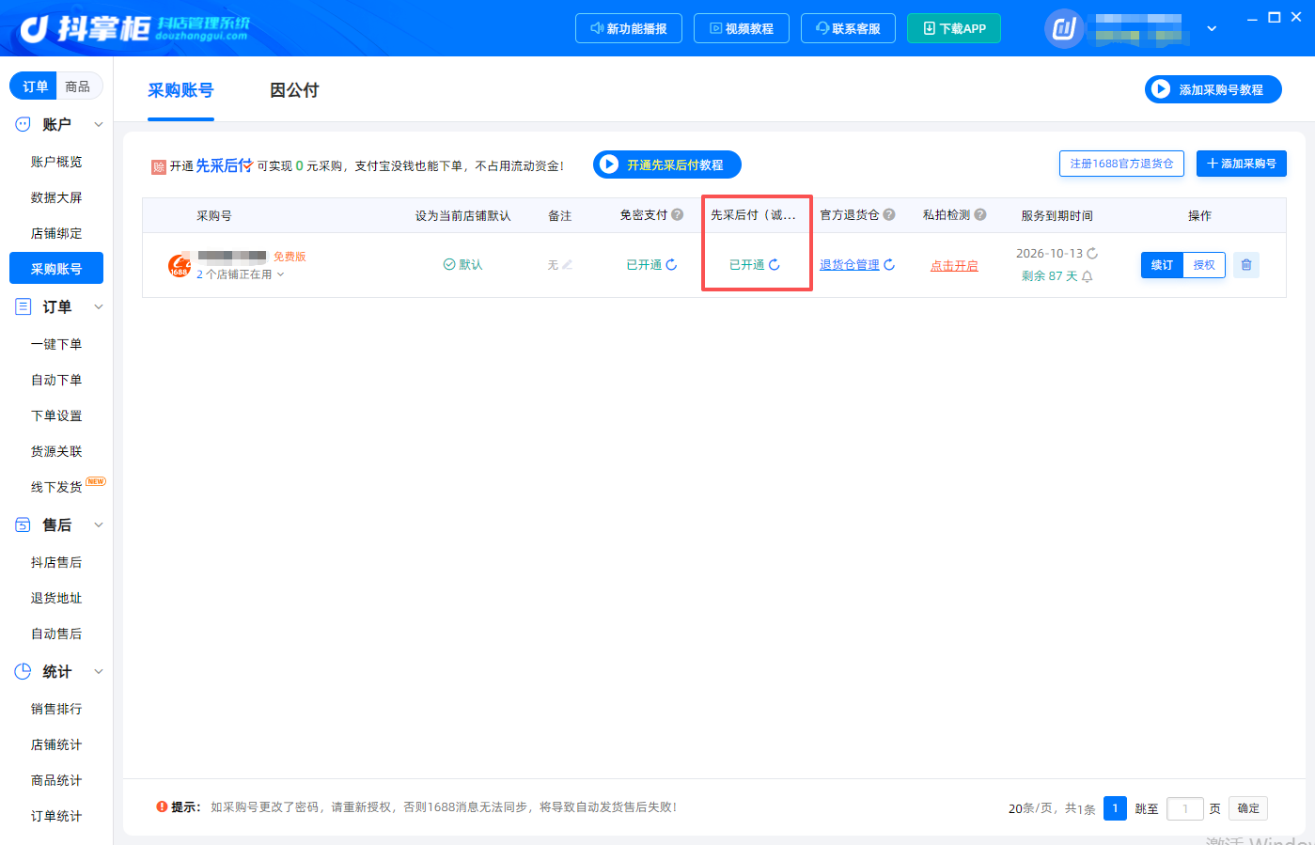Click the 续订 renew button

coord(1162,265)
